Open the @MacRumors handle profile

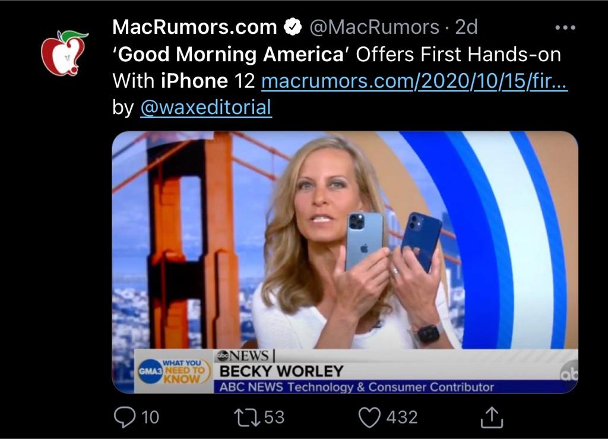[374, 27]
